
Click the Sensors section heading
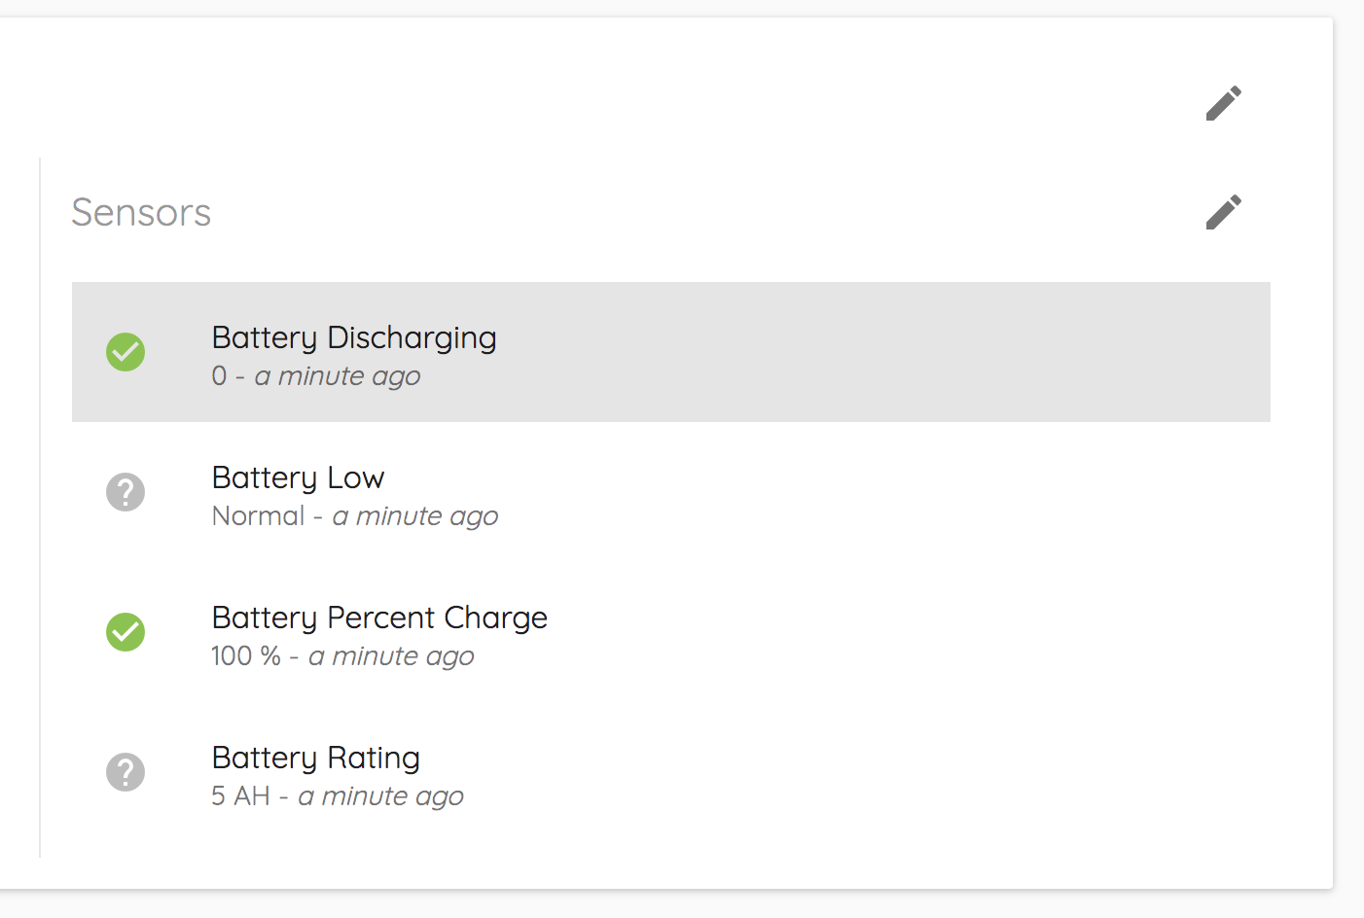141,213
